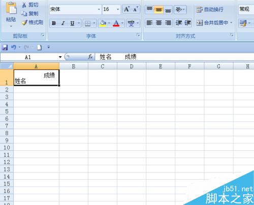The width and height of the screenshot is (254, 205).
Task: Apply red font color A
Action: pyautogui.click(x=116, y=23)
